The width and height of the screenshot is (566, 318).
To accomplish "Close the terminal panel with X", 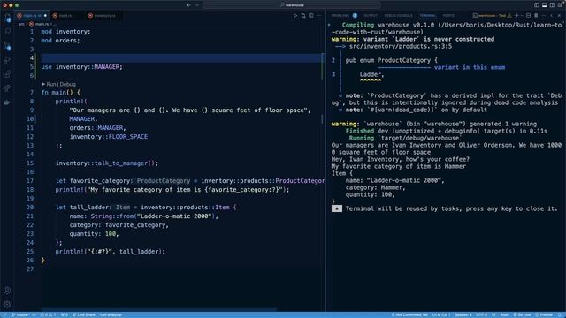I will 560,16.
